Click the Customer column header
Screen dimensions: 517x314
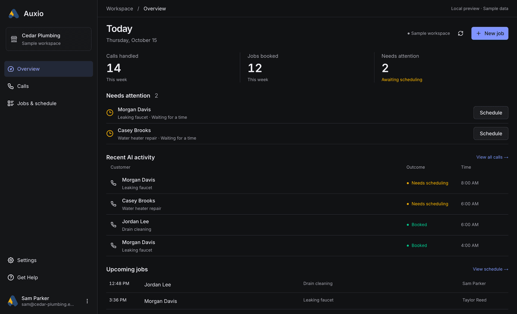click(120, 167)
